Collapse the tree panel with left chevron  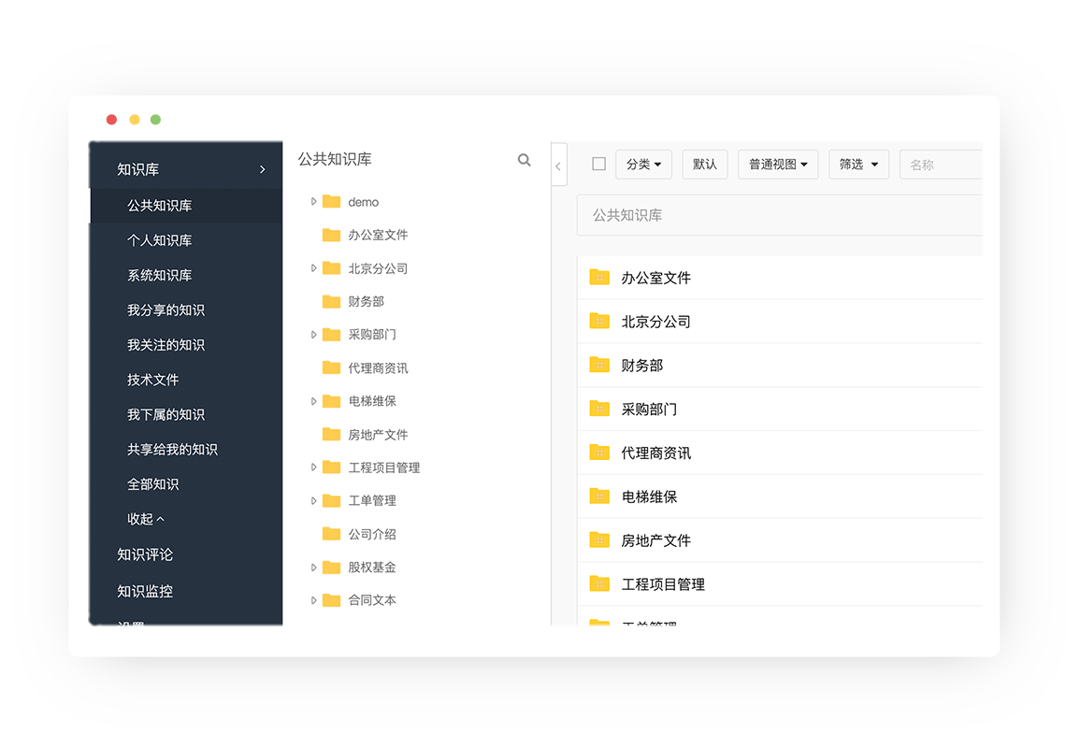pyautogui.click(x=558, y=165)
